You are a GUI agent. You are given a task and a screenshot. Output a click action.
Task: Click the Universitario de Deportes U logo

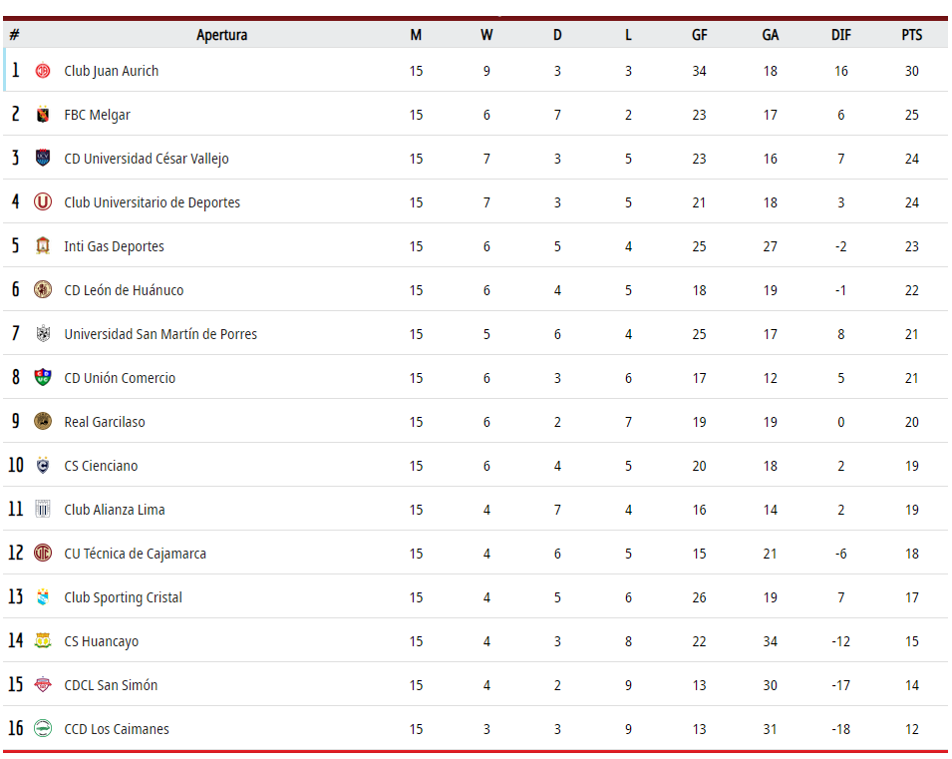pyautogui.click(x=43, y=201)
